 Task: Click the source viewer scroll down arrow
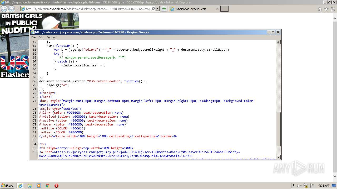coord(279,157)
